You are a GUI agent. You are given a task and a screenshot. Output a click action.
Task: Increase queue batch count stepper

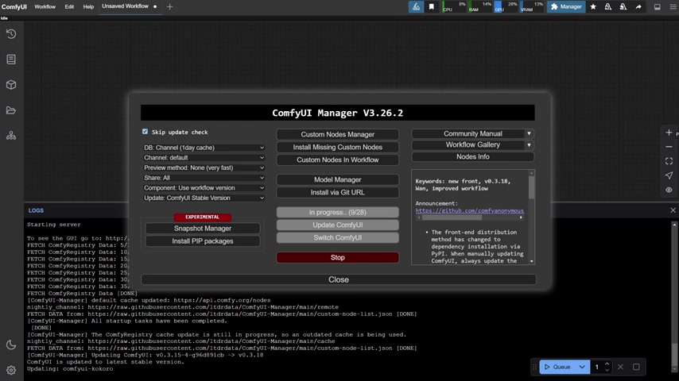pyautogui.click(x=607, y=364)
